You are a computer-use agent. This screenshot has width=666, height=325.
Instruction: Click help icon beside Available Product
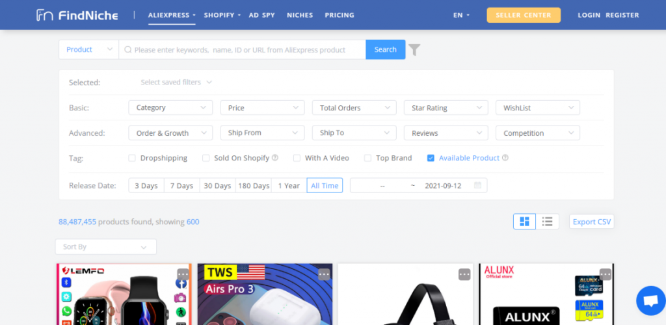pyautogui.click(x=505, y=158)
